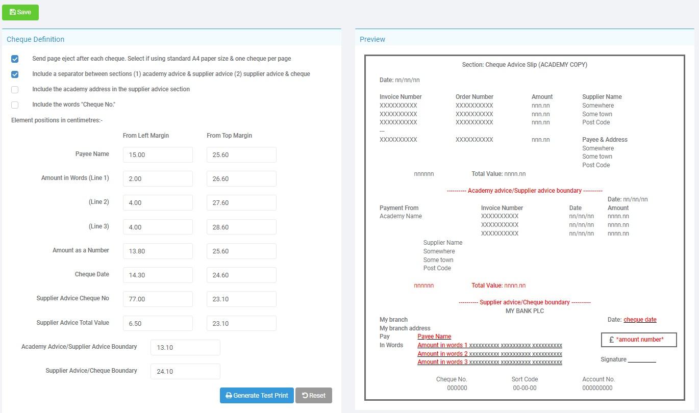Screen dimensions: 699x413
Task: Click the "Element positions in centimetres" label
Action: click(x=57, y=120)
